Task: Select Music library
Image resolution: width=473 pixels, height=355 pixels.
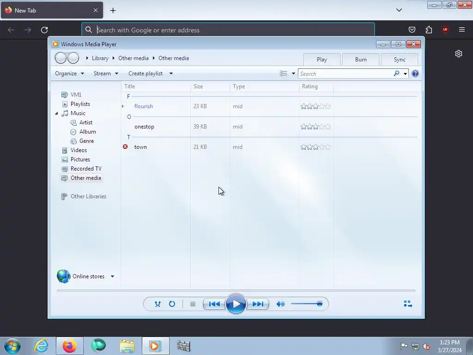Action: coord(78,113)
